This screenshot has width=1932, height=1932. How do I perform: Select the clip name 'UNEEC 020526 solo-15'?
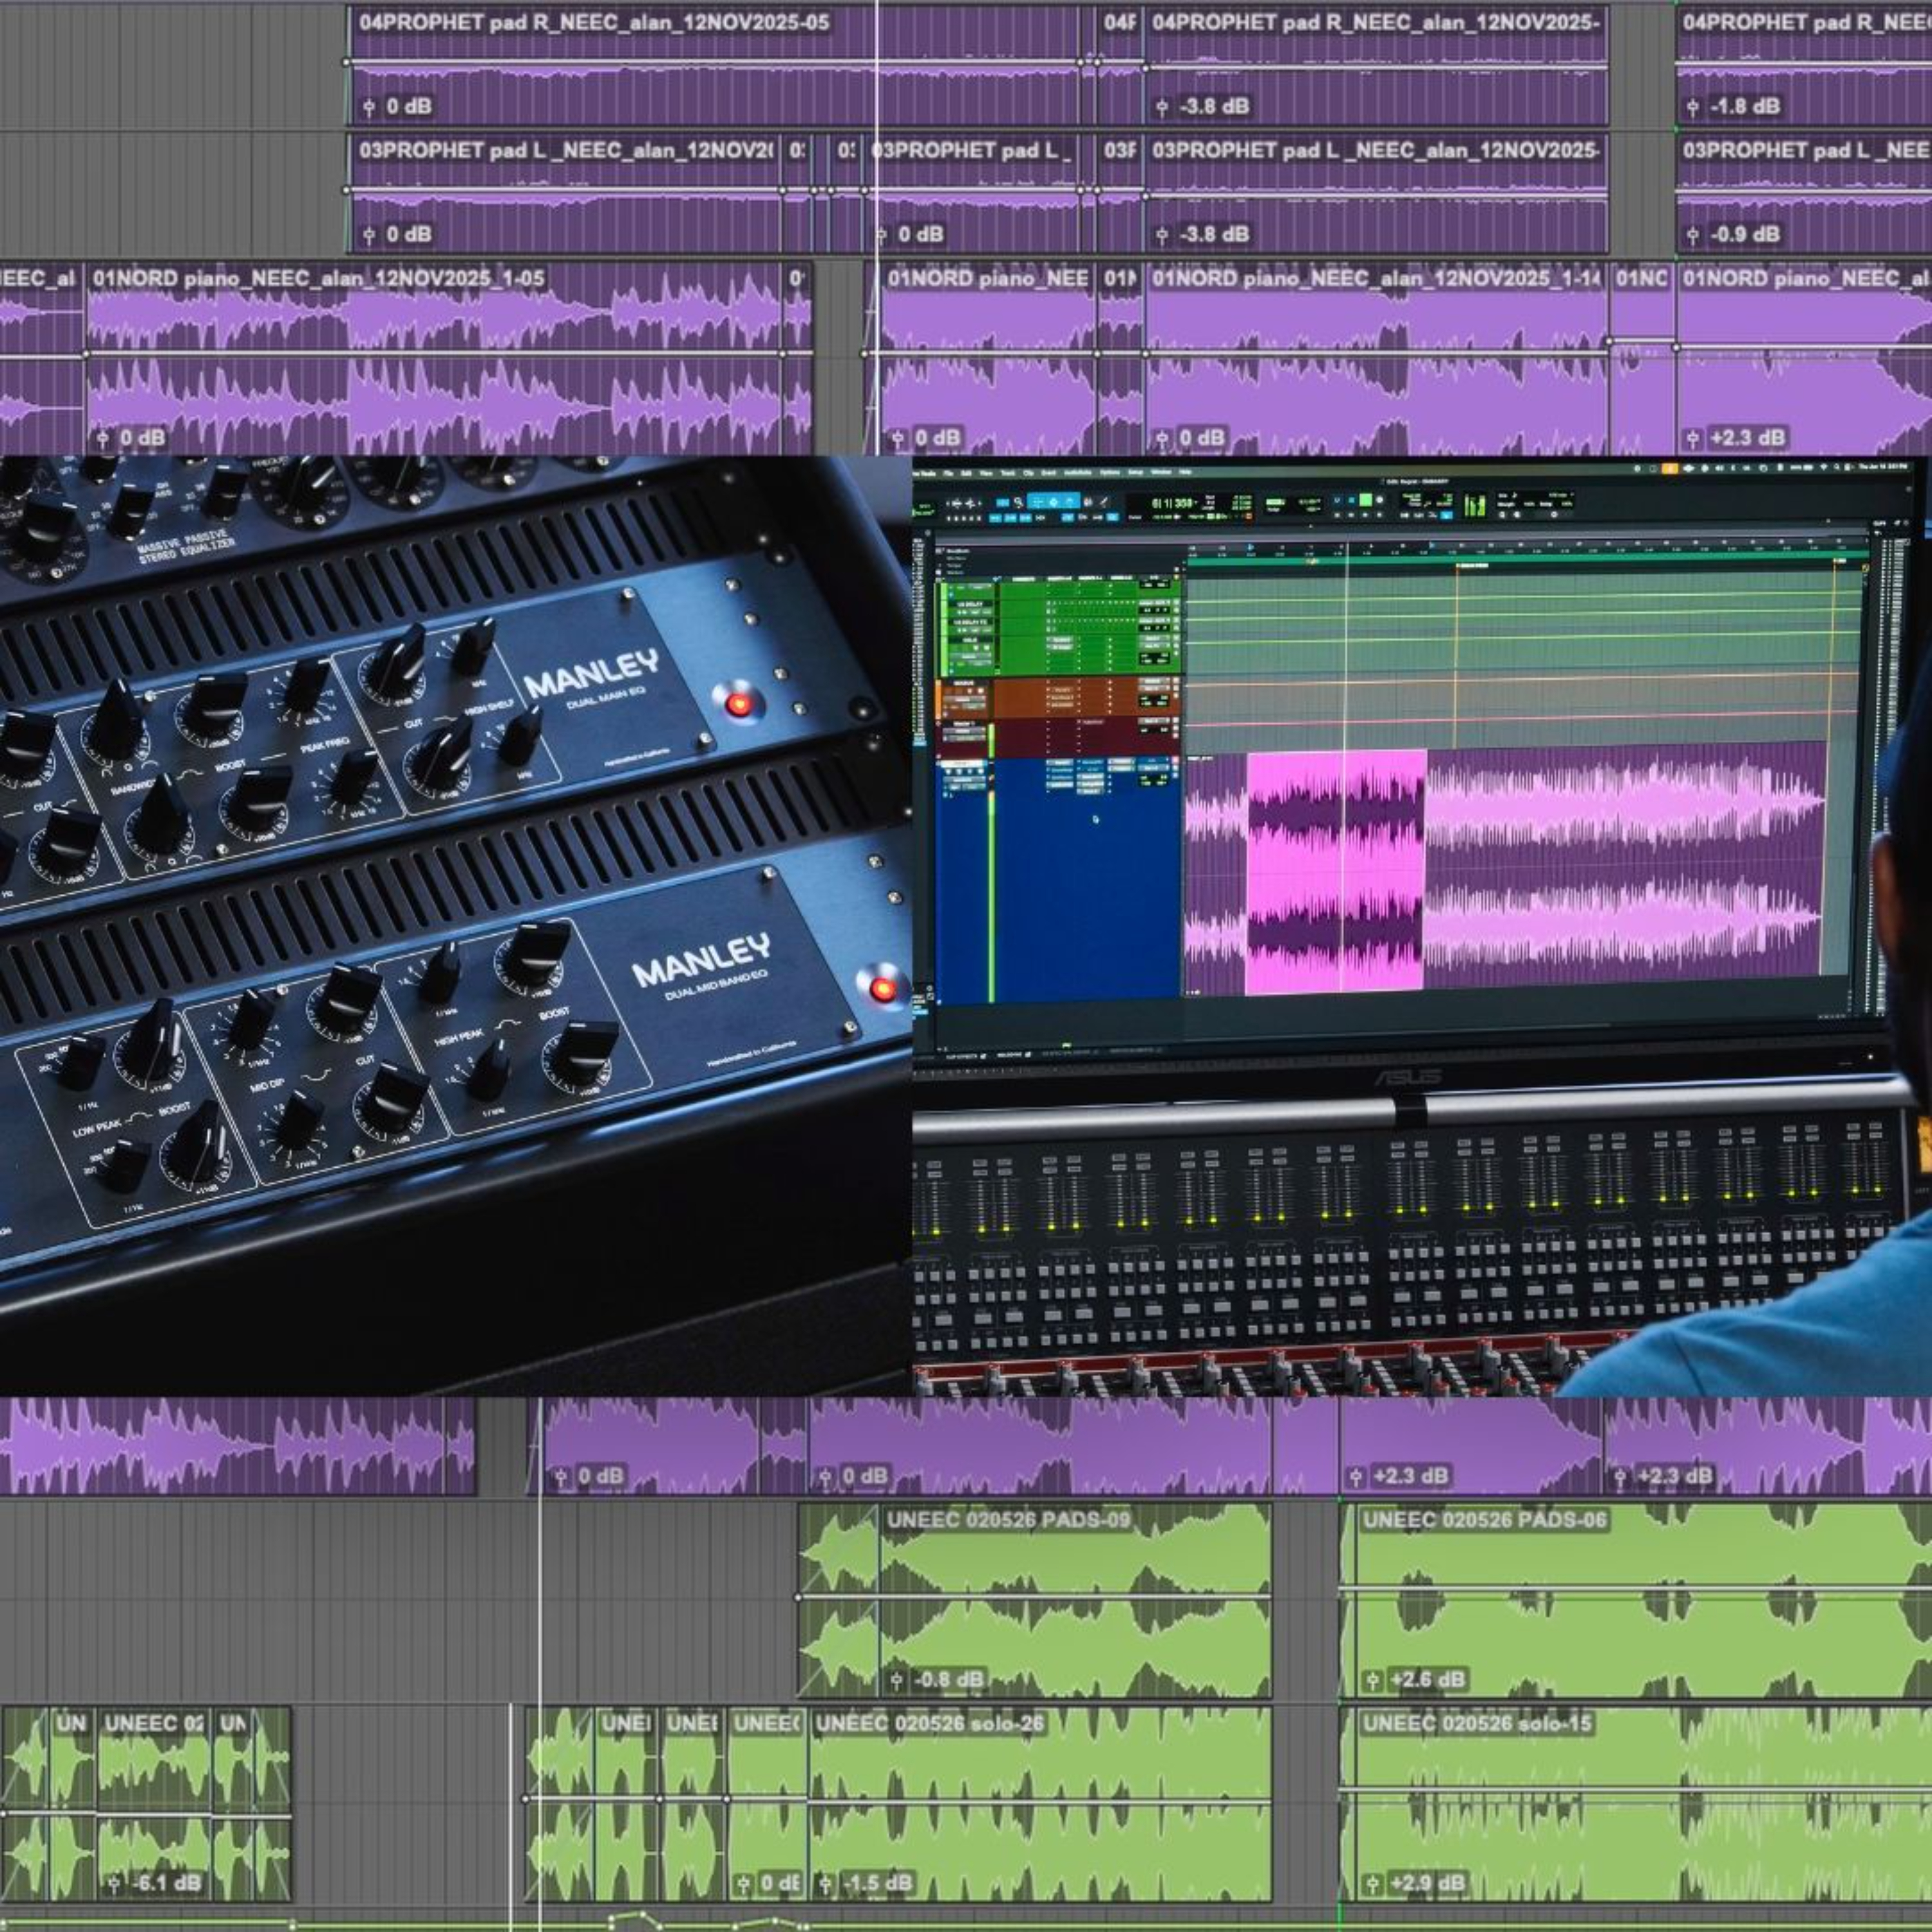coord(1477,1723)
